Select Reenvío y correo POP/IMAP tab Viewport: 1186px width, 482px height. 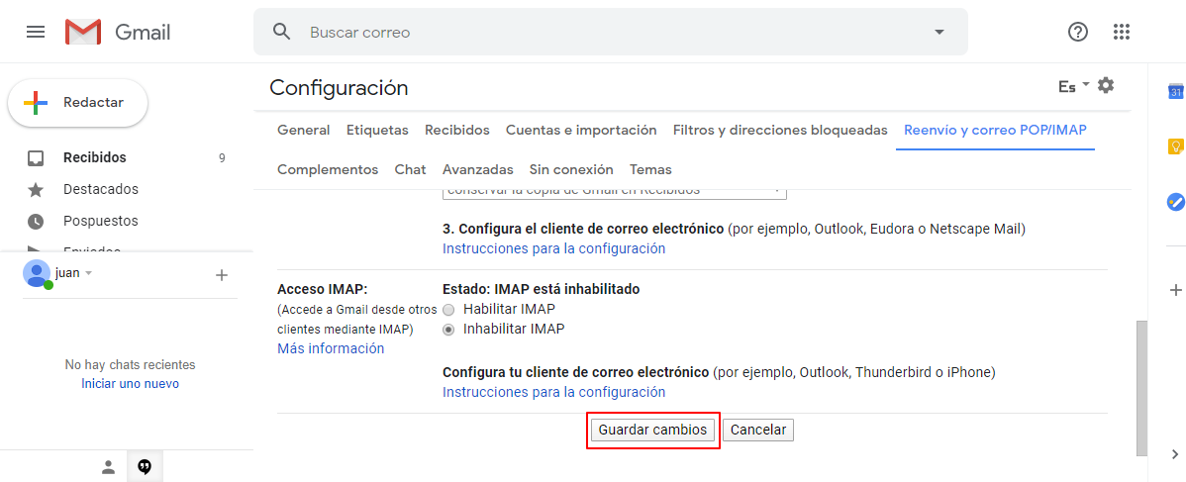click(995, 130)
